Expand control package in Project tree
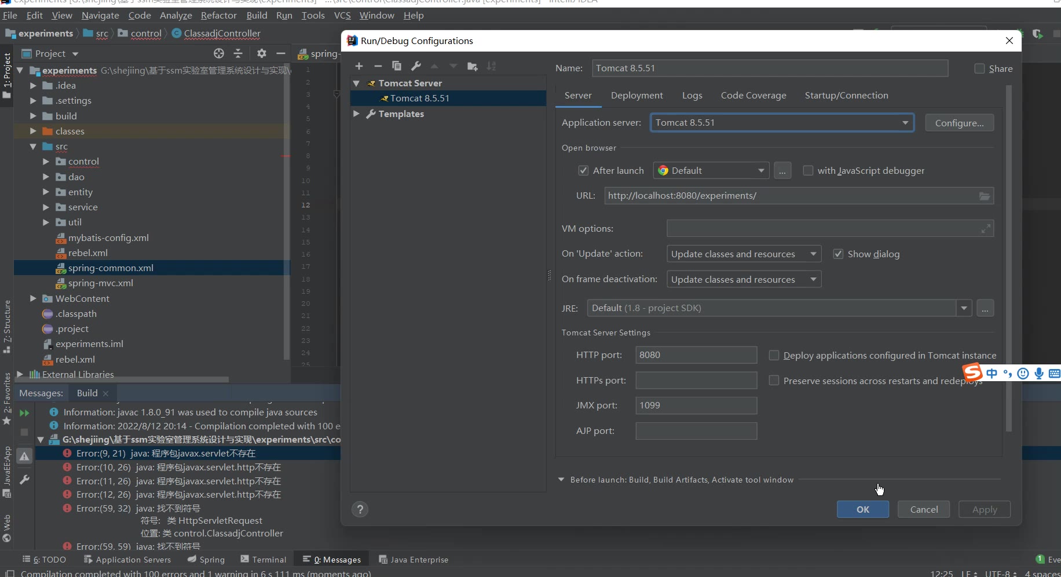Viewport: 1061px width, 577px height. (46, 162)
